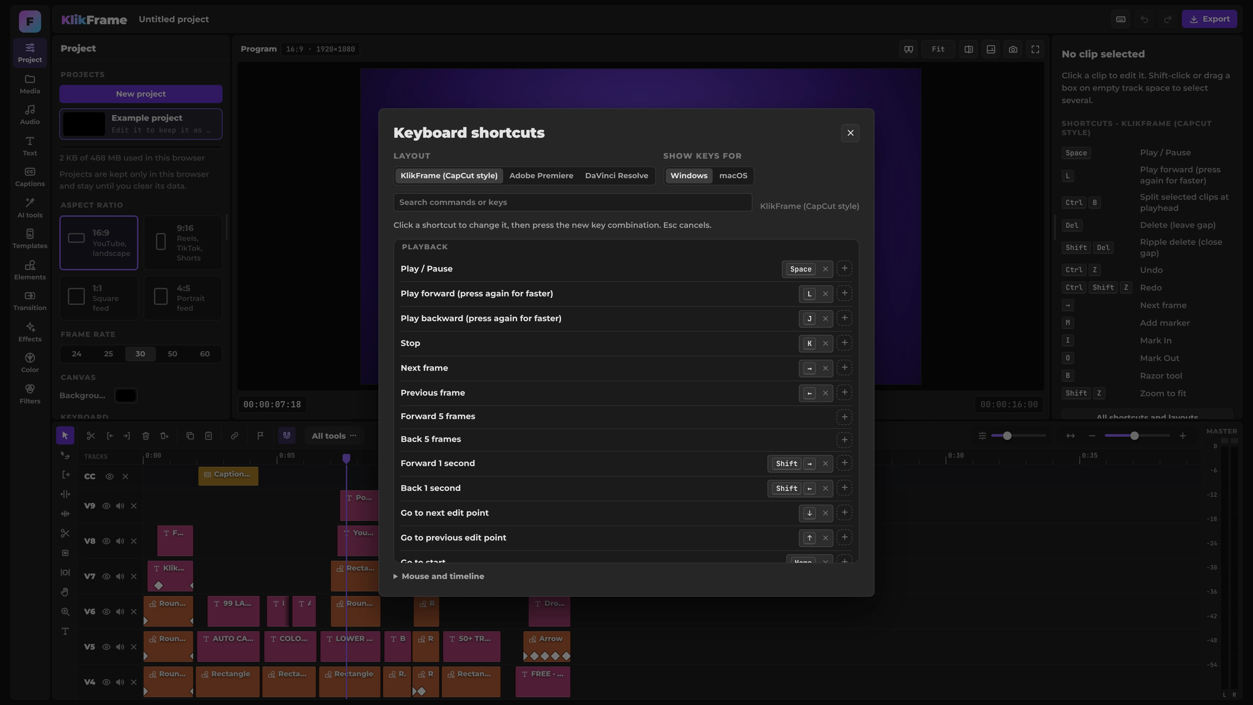Select the 9:16 Reels aspect ratio
1253x705 pixels.
(x=183, y=243)
